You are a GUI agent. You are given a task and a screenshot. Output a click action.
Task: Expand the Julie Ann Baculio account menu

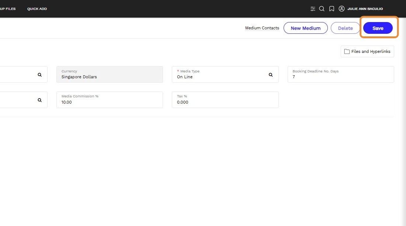point(365,9)
